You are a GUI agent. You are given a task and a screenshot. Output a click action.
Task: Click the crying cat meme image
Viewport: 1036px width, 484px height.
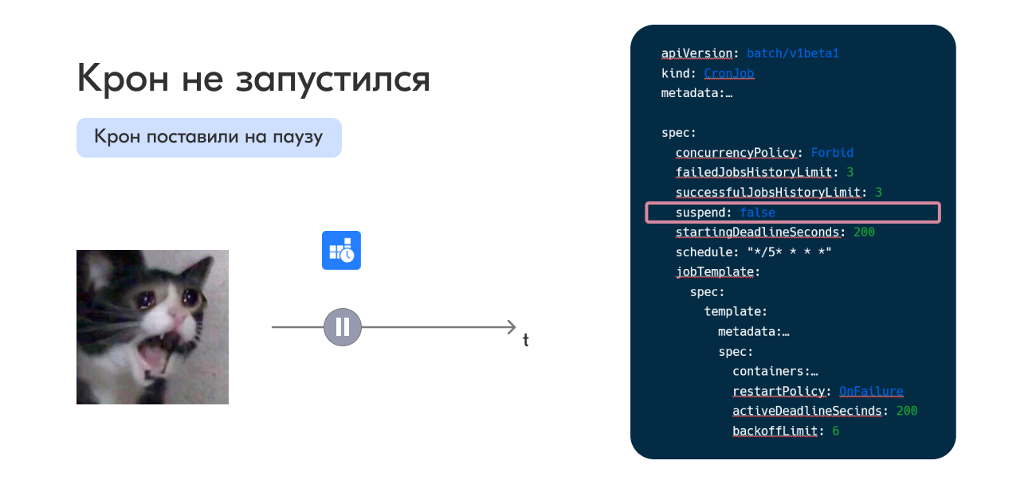coord(152,327)
